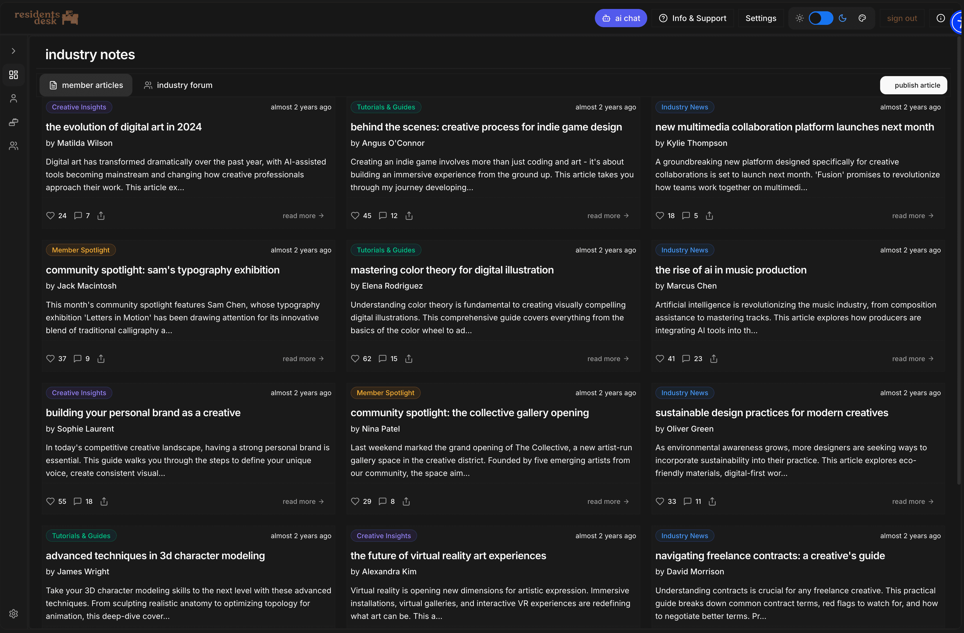The width and height of the screenshot is (964, 633).
Task: Click the publish article button
Action: 913,85
